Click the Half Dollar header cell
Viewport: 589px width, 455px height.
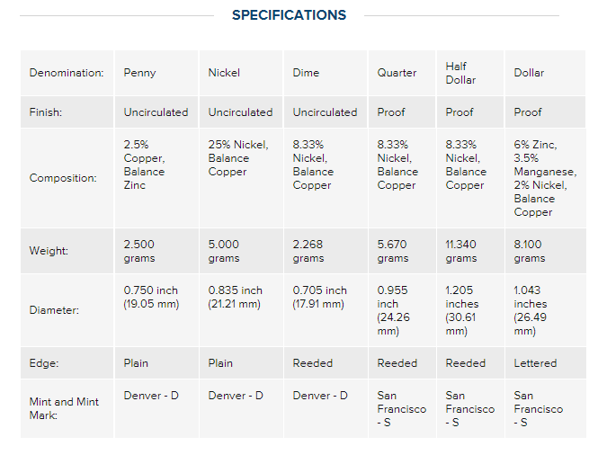coord(470,73)
